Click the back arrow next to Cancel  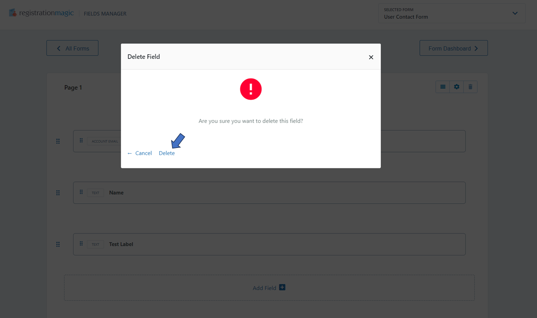tap(129, 153)
